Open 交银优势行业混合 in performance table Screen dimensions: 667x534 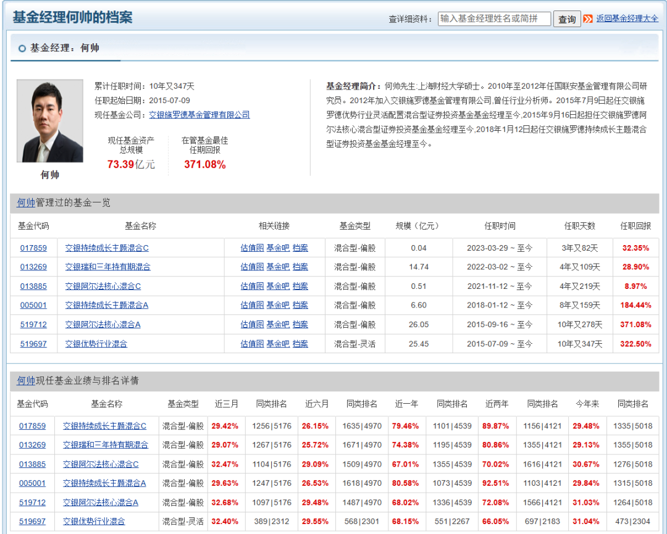click(94, 521)
